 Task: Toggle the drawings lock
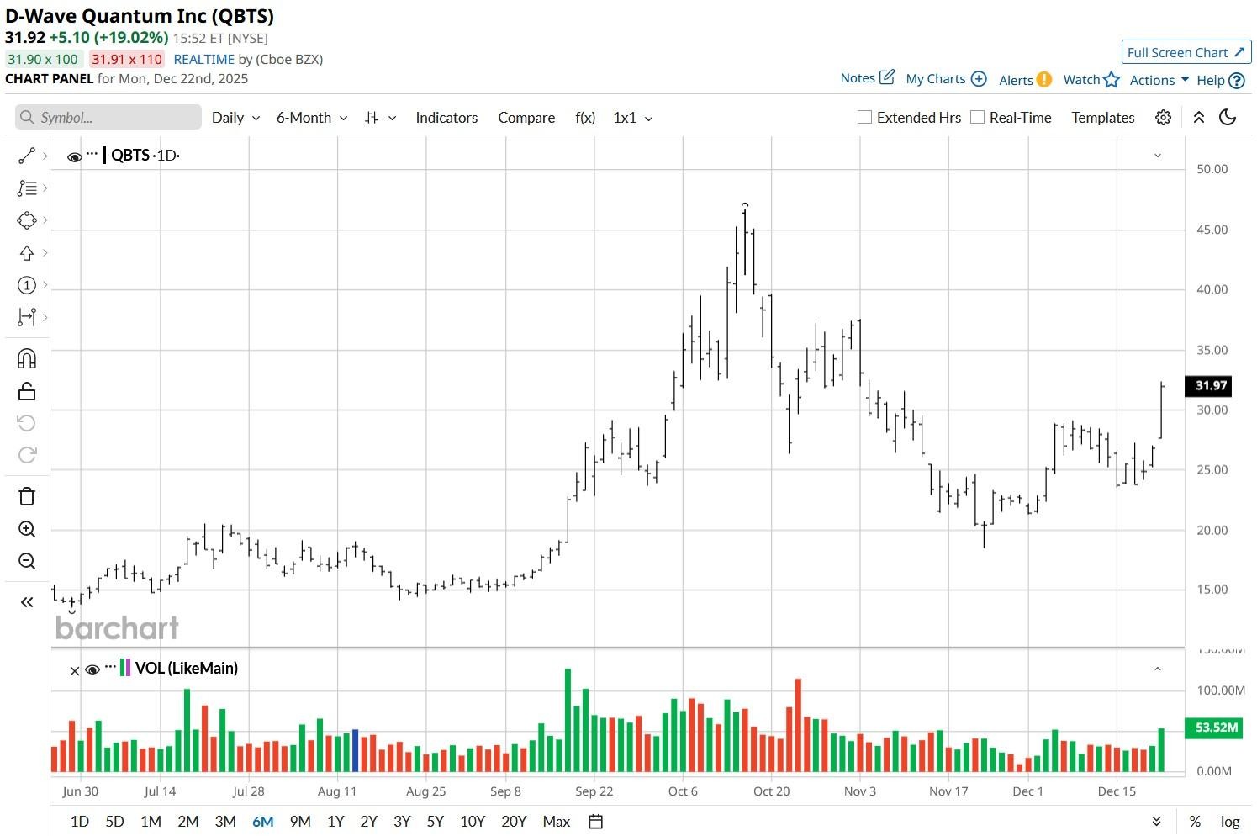point(27,391)
